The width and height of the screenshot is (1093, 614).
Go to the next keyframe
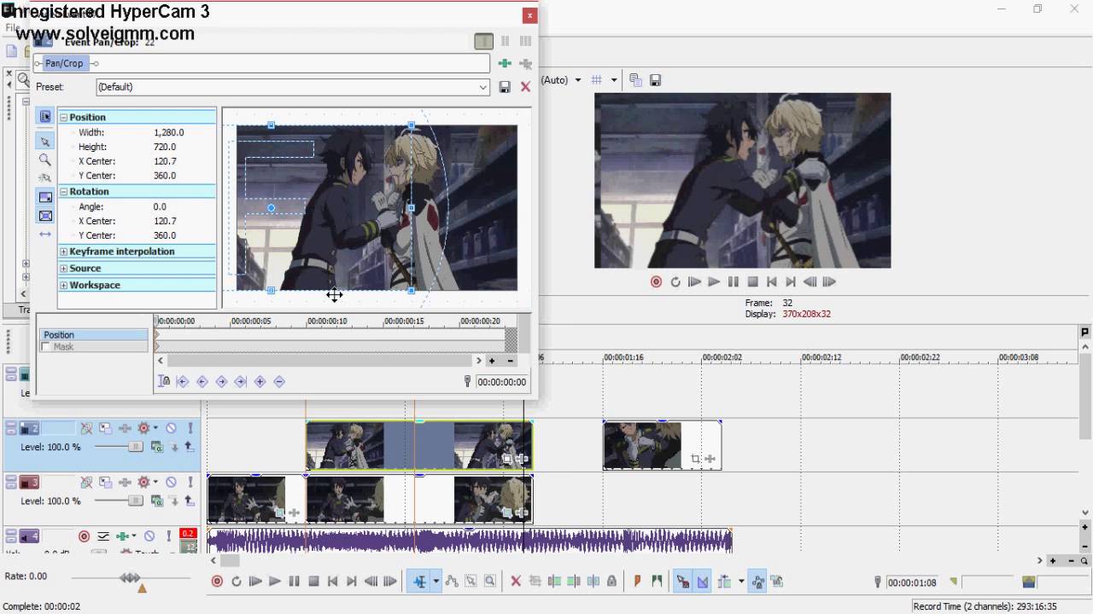[x=221, y=382]
